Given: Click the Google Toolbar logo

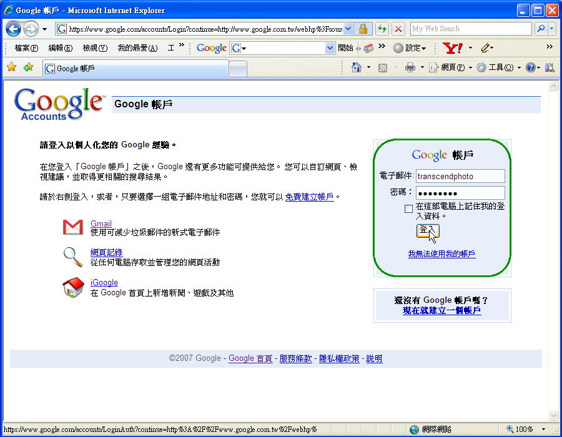Looking at the screenshot, I should (x=212, y=48).
